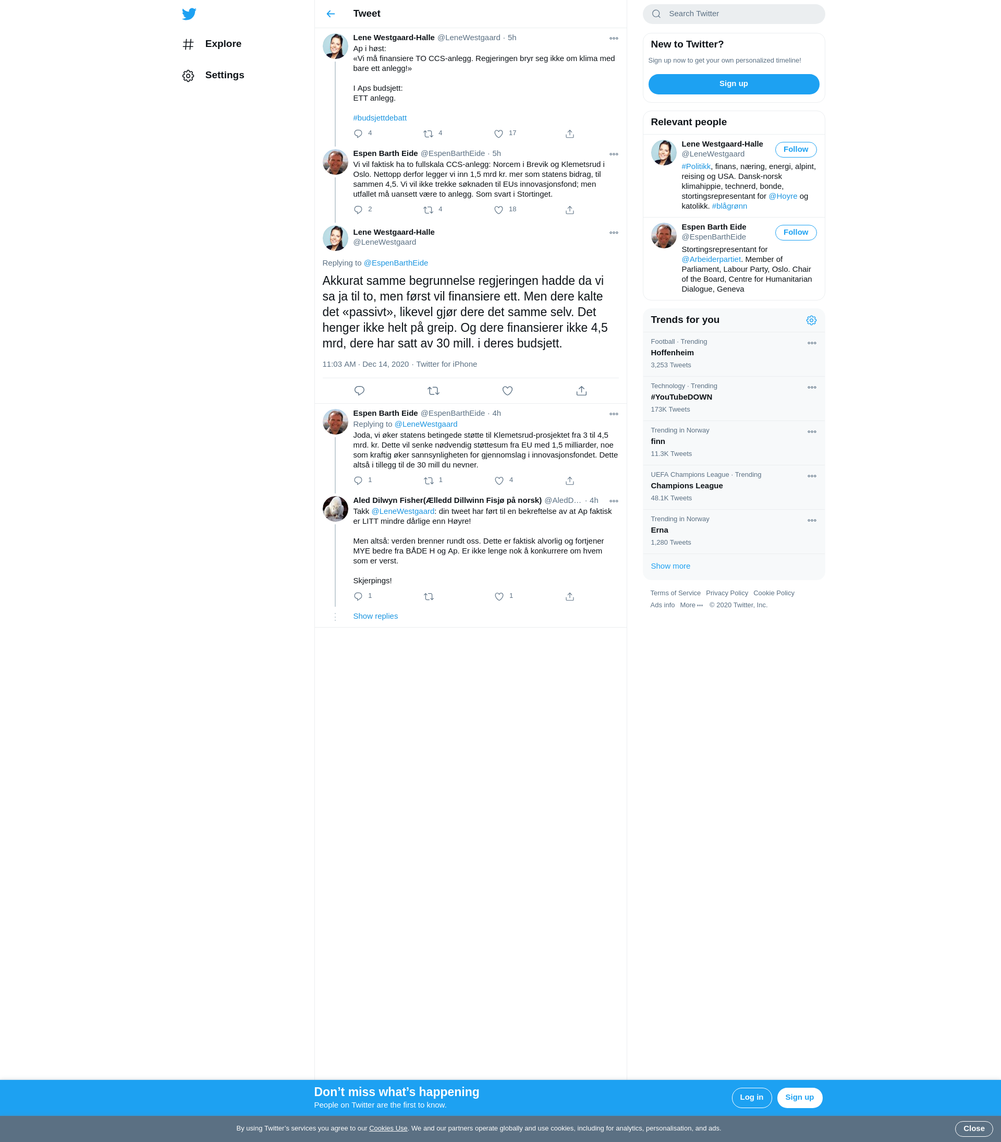The width and height of the screenshot is (1001, 1142).
Task: Click the Twitter bird logo
Action: pos(189,14)
